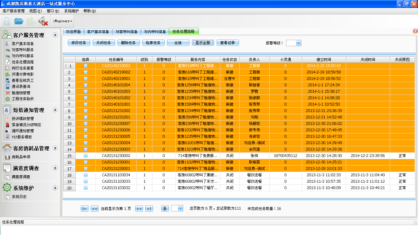
Task: Check the box for task CA20131230007
Action: tap(85, 124)
